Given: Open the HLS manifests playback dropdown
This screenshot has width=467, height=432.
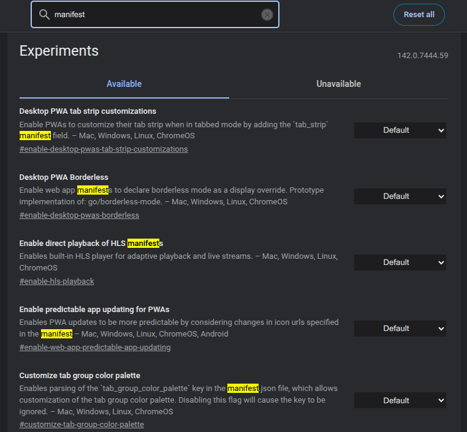Looking at the screenshot, I should coord(400,263).
